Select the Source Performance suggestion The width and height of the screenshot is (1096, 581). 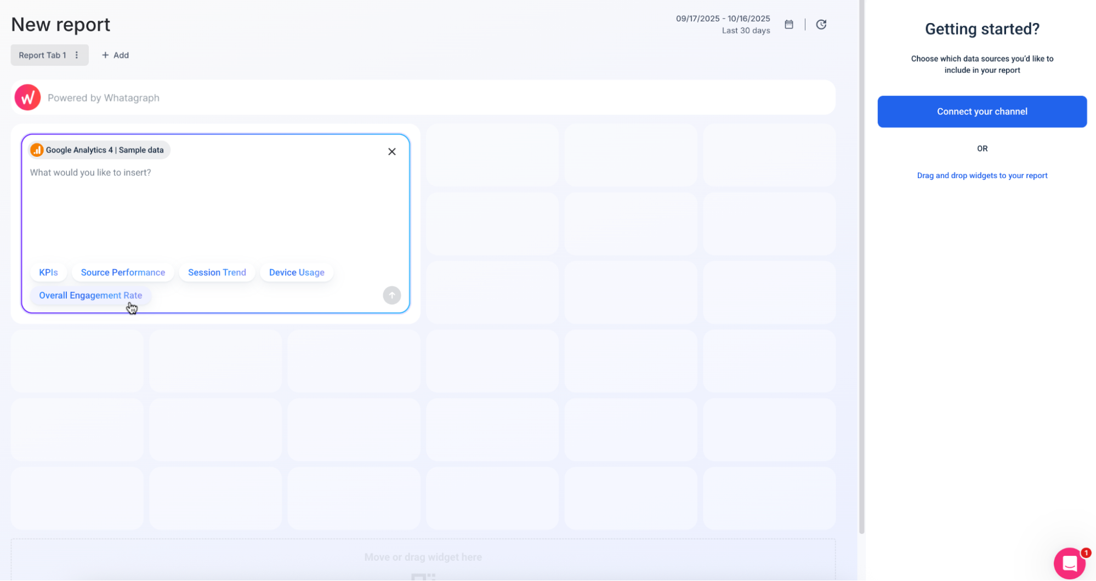(x=123, y=272)
